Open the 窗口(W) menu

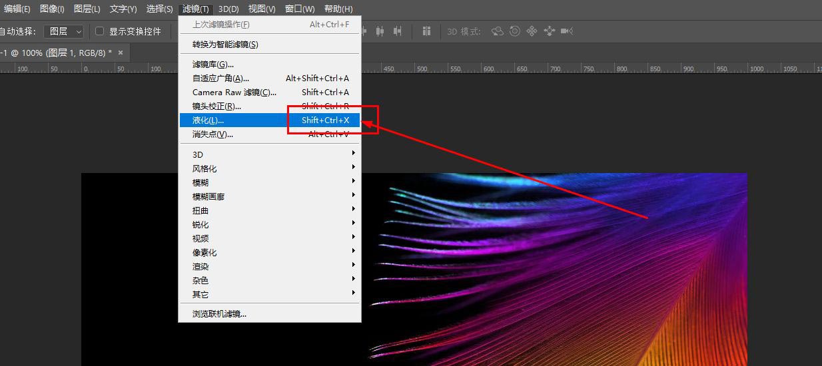point(300,9)
